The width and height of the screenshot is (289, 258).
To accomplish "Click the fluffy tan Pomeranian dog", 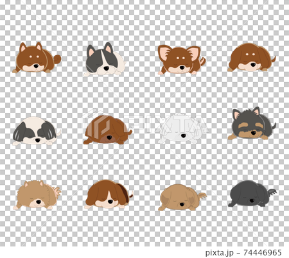I will coord(37,195).
